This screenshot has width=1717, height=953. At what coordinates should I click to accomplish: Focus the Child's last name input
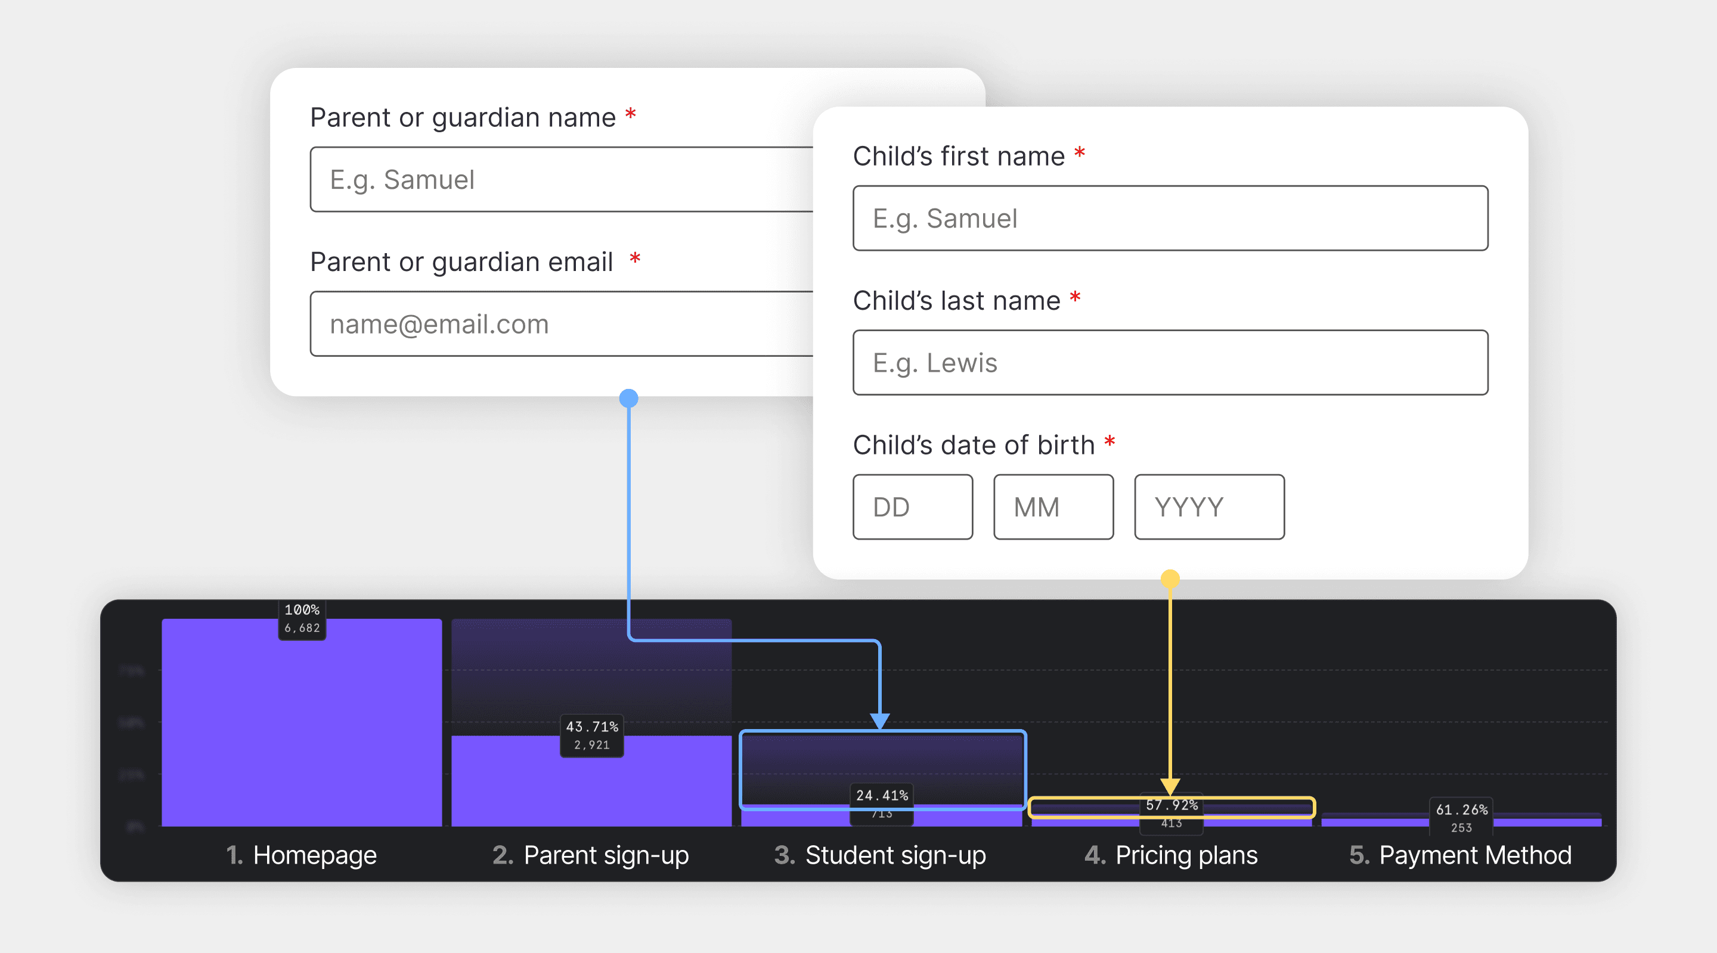(1170, 363)
